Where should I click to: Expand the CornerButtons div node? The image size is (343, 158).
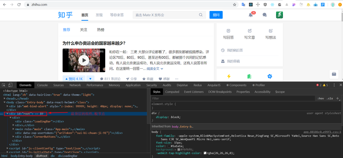pos(14,137)
